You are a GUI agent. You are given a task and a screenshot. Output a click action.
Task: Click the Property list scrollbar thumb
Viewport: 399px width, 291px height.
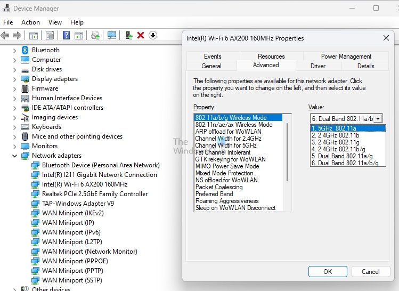[x=287, y=152]
